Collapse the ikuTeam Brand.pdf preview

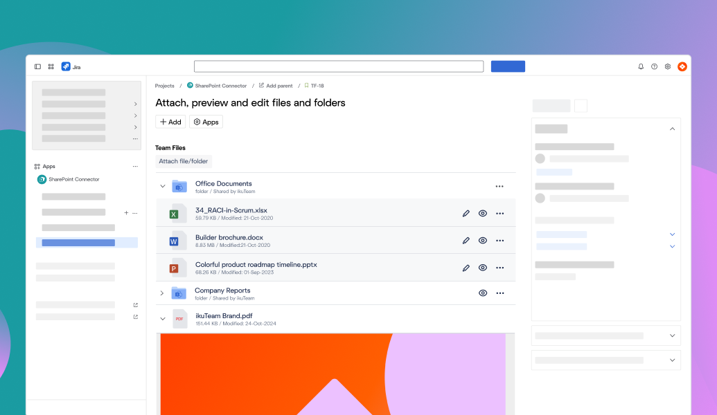point(163,318)
